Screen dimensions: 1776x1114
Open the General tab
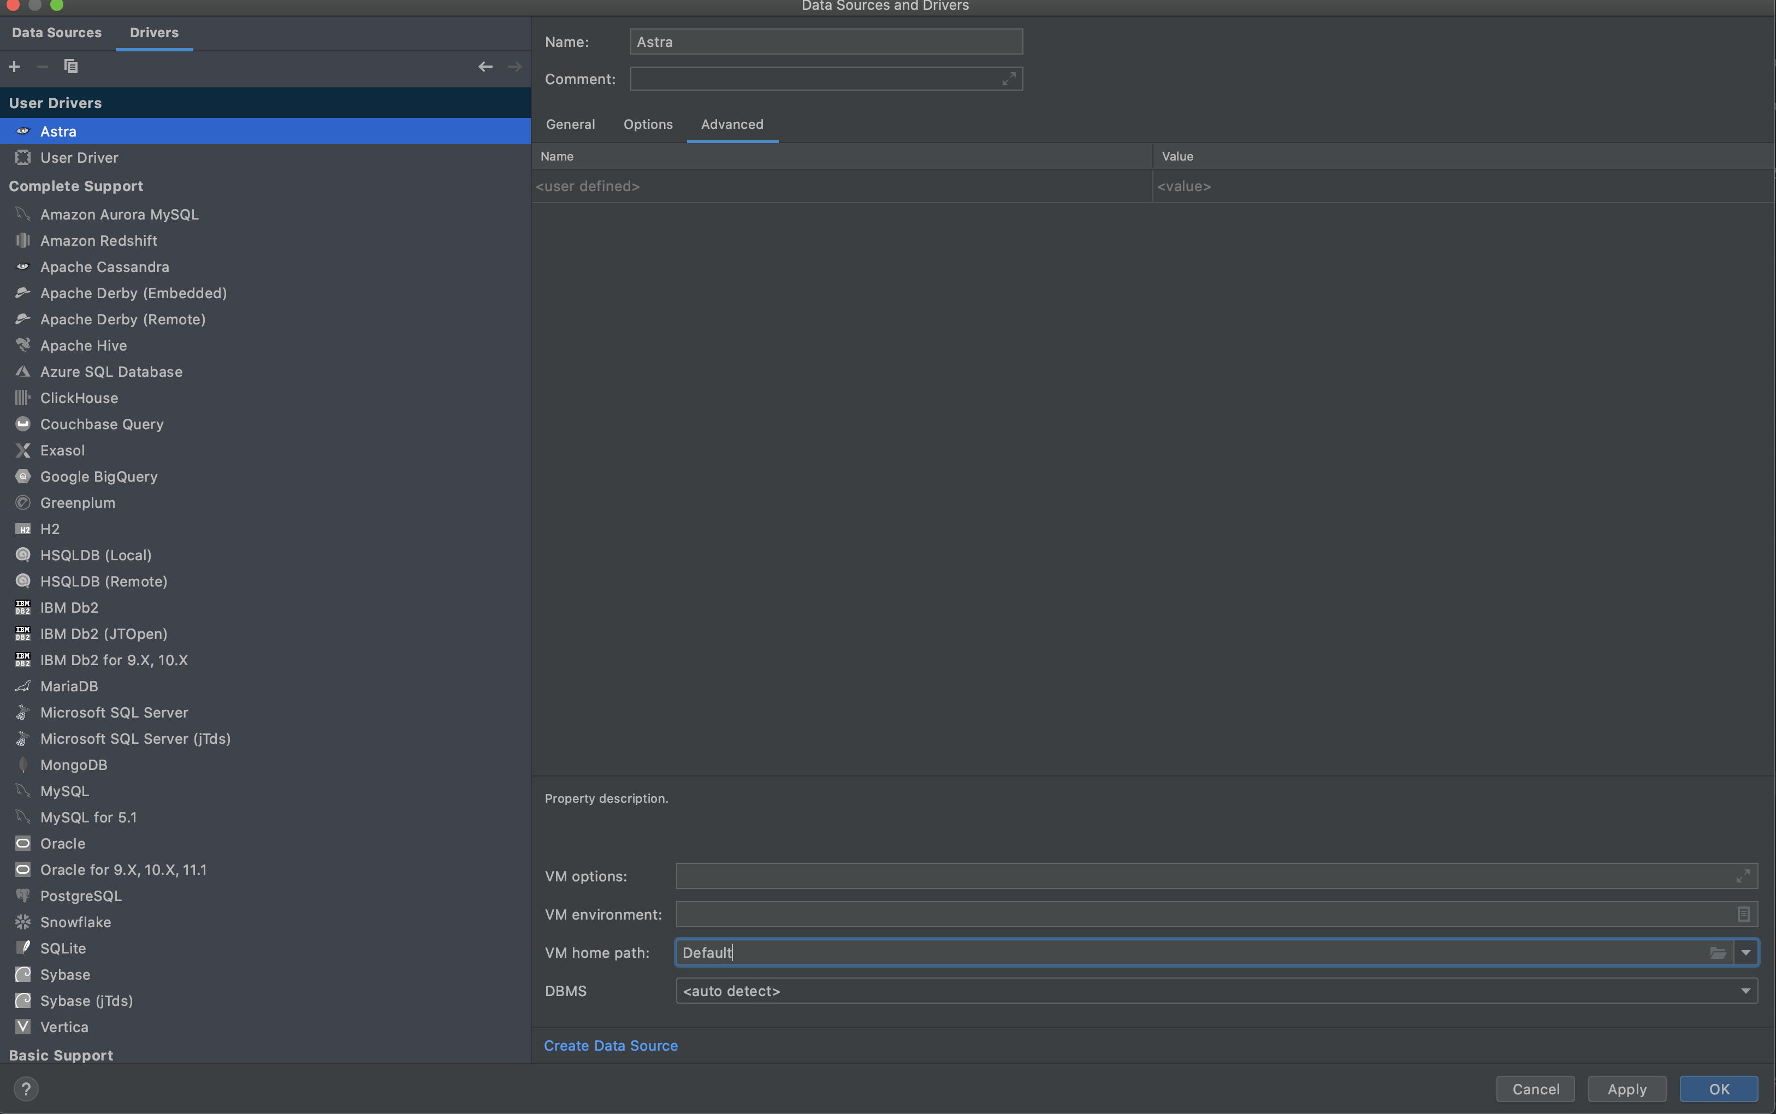click(570, 124)
